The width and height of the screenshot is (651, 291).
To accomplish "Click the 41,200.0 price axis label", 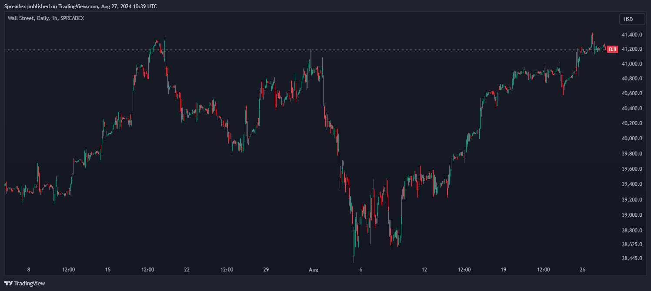I will click(x=632, y=49).
